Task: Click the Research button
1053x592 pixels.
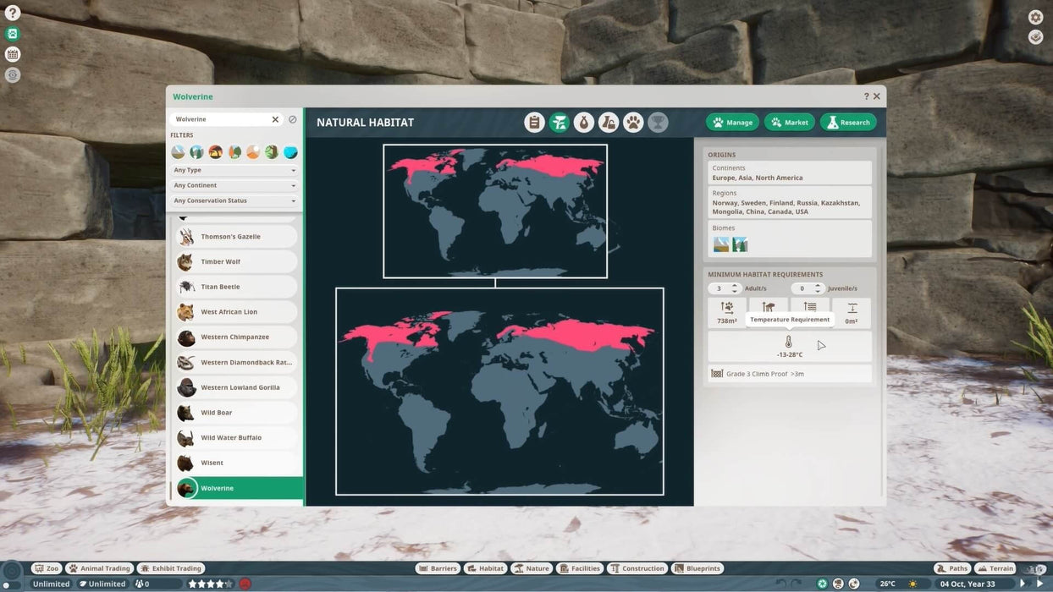Action: pyautogui.click(x=847, y=123)
